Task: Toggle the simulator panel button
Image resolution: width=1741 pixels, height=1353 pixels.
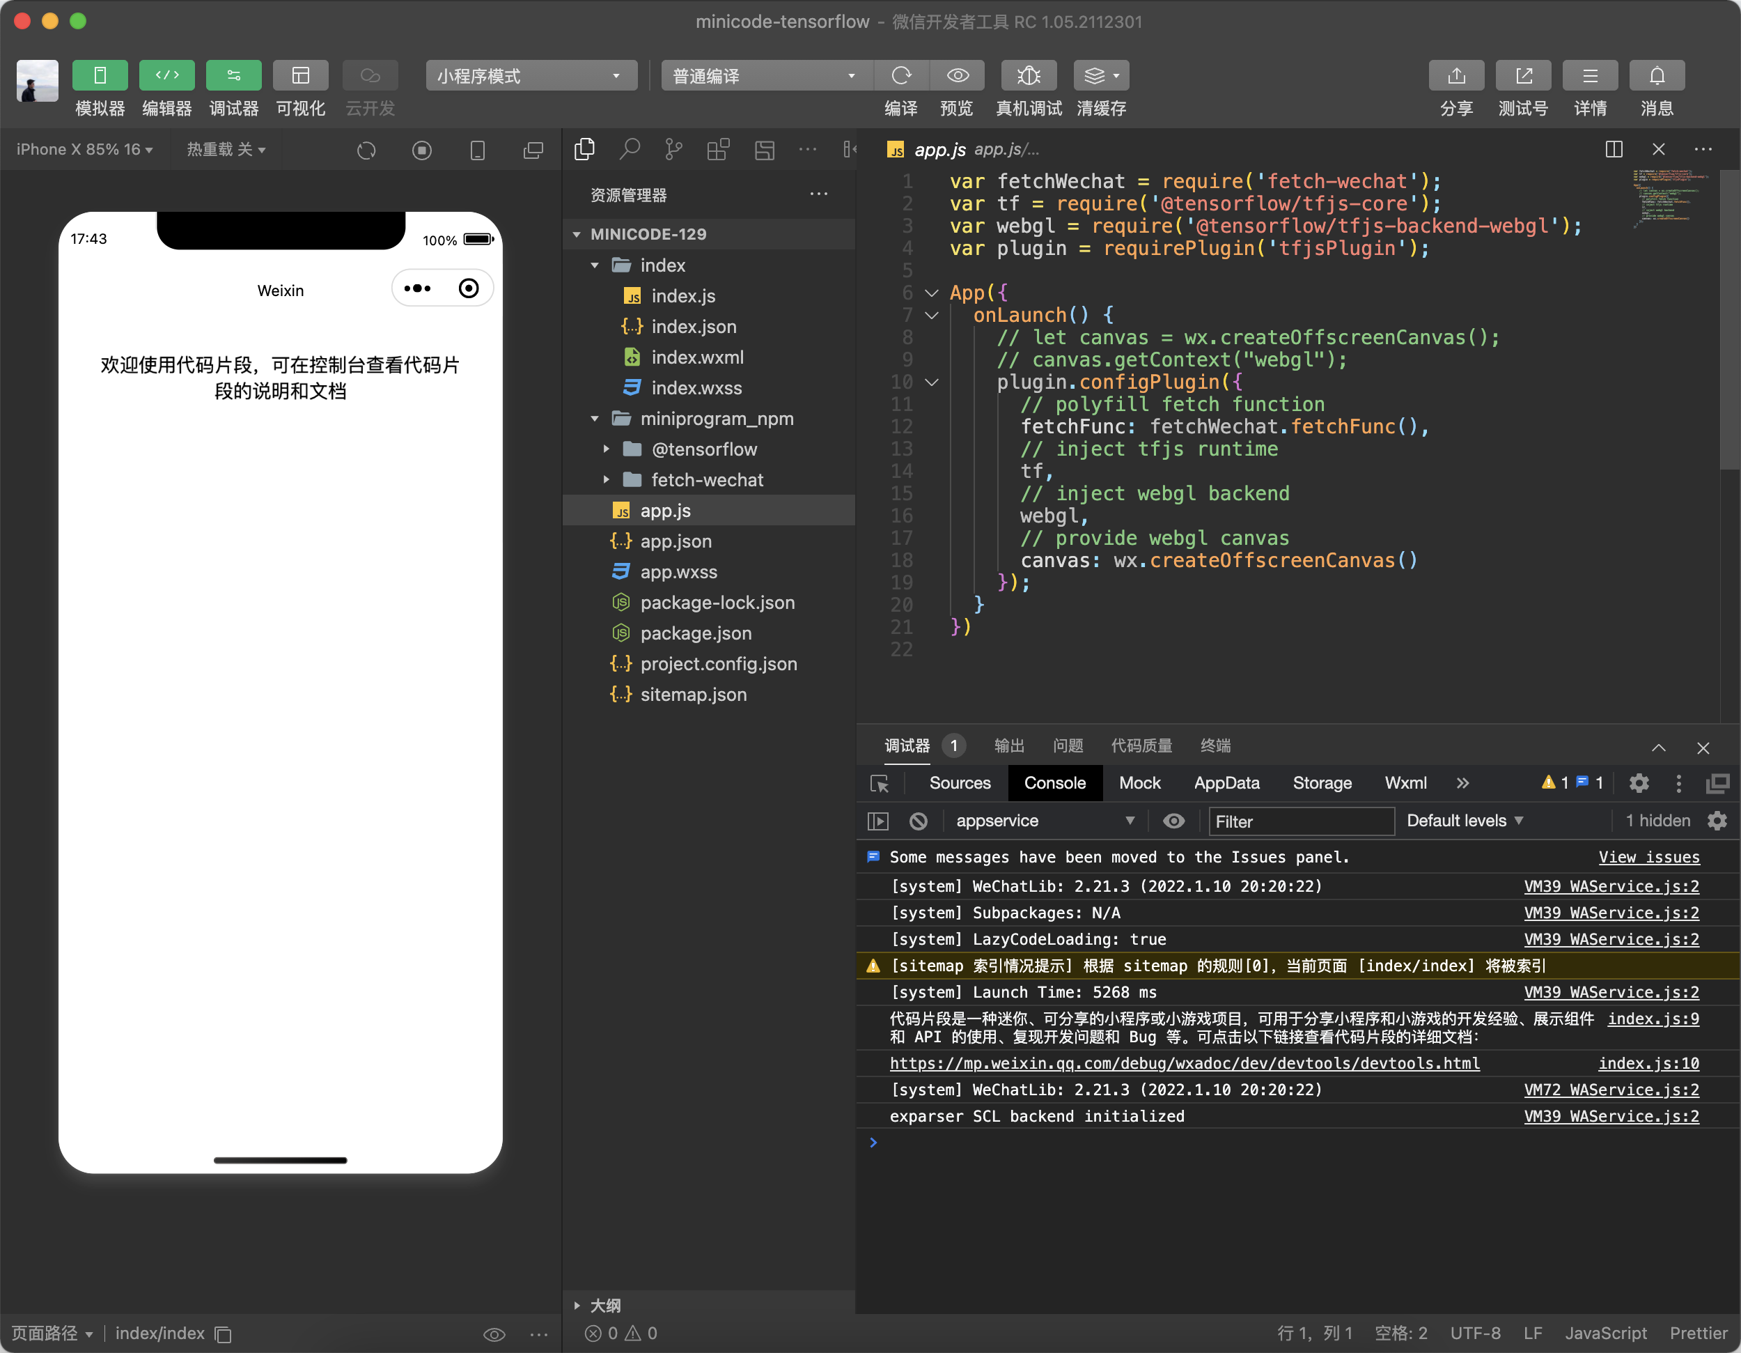Action: 100,76
